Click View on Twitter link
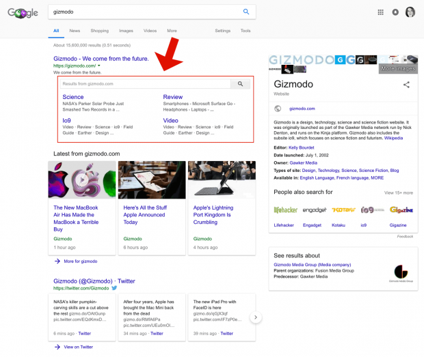The image size is (424, 357). point(79,347)
